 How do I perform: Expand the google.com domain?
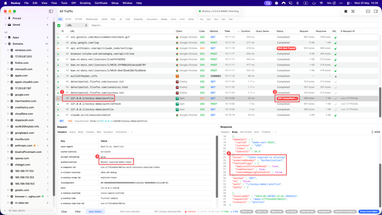coord(8,95)
